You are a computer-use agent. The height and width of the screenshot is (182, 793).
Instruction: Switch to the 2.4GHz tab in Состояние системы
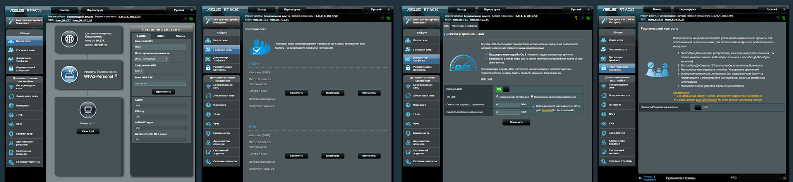[x=141, y=36]
